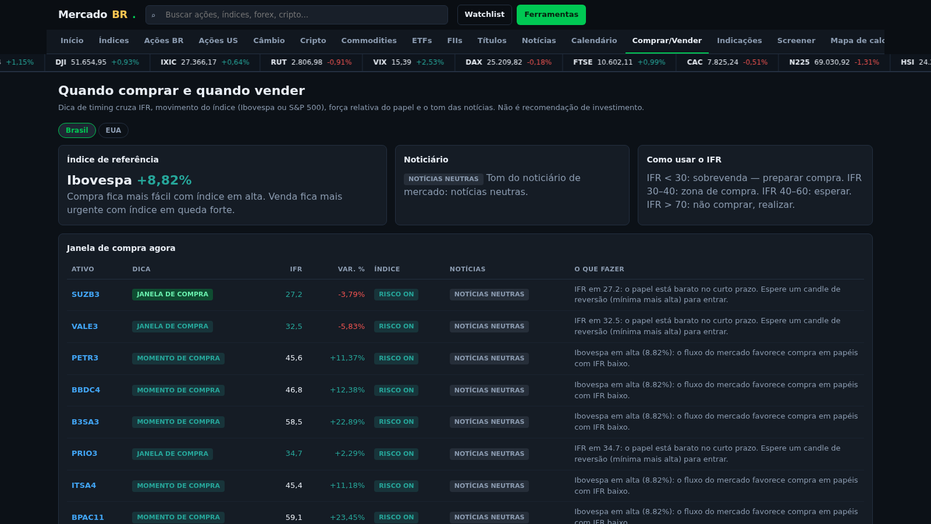
Task: Click PETR3's Risco On badge
Action: tap(396, 359)
